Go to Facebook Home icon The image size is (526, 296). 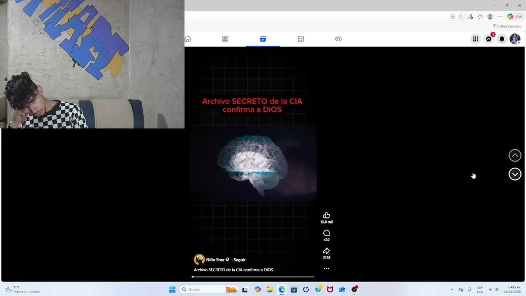(188, 39)
